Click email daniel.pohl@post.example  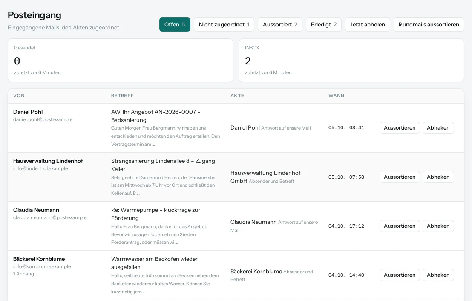point(43,119)
